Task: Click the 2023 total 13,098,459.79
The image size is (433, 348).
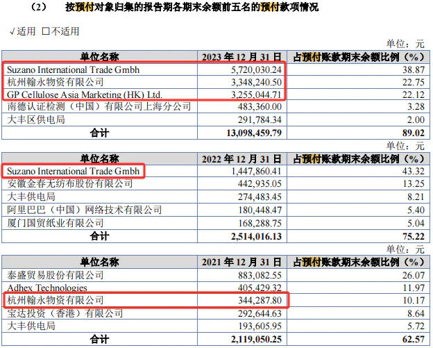Action: [x=248, y=132]
